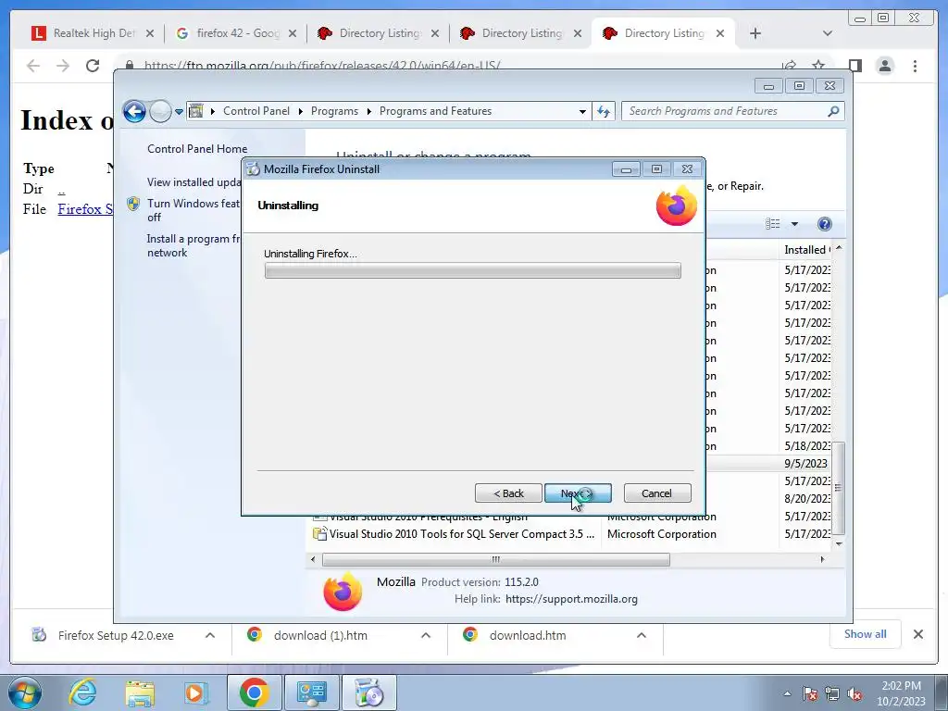
Task: Click Chrome forward navigation arrow
Action: [63, 66]
